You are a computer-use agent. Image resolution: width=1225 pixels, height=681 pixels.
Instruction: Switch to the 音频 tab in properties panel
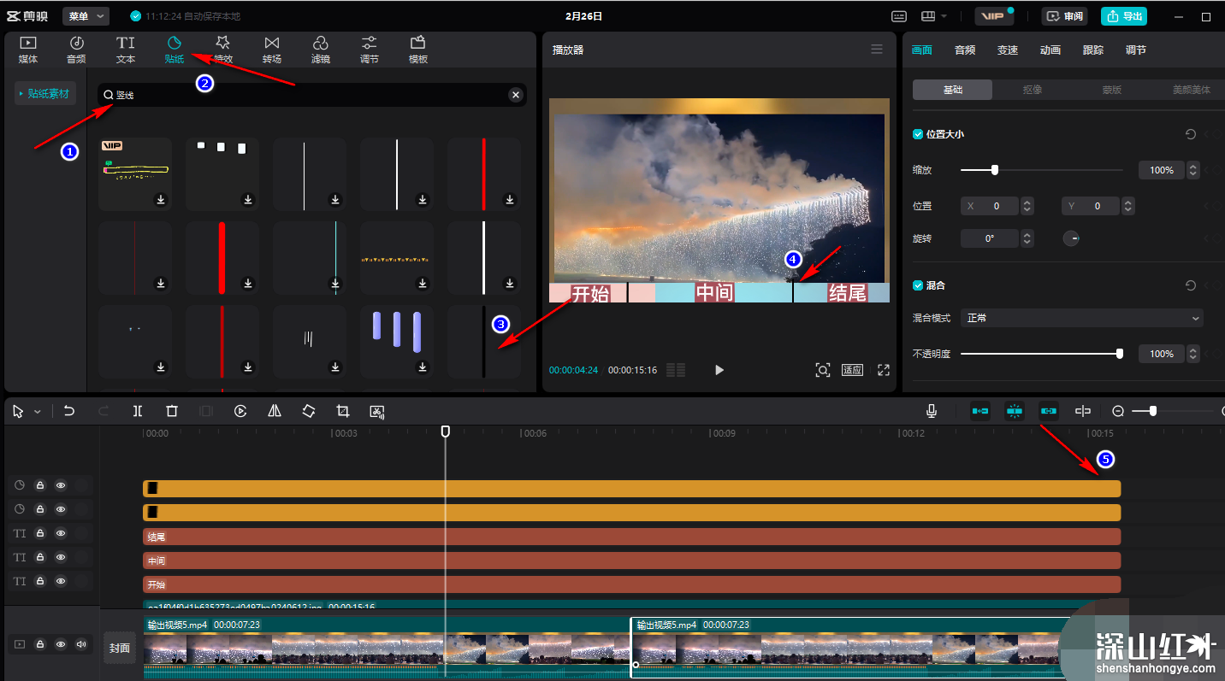coord(965,50)
